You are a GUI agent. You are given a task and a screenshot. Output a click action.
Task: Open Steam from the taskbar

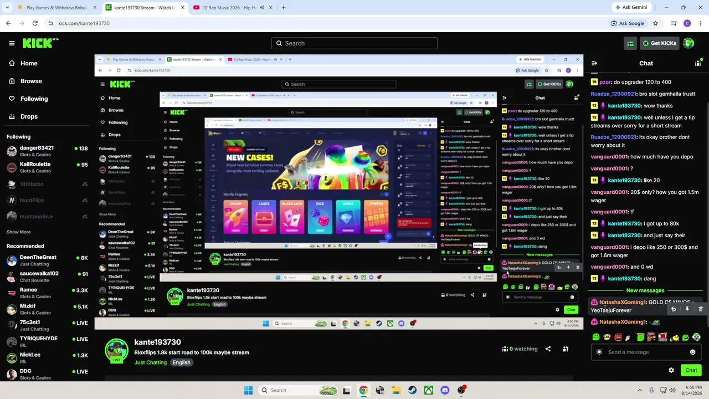(412, 390)
